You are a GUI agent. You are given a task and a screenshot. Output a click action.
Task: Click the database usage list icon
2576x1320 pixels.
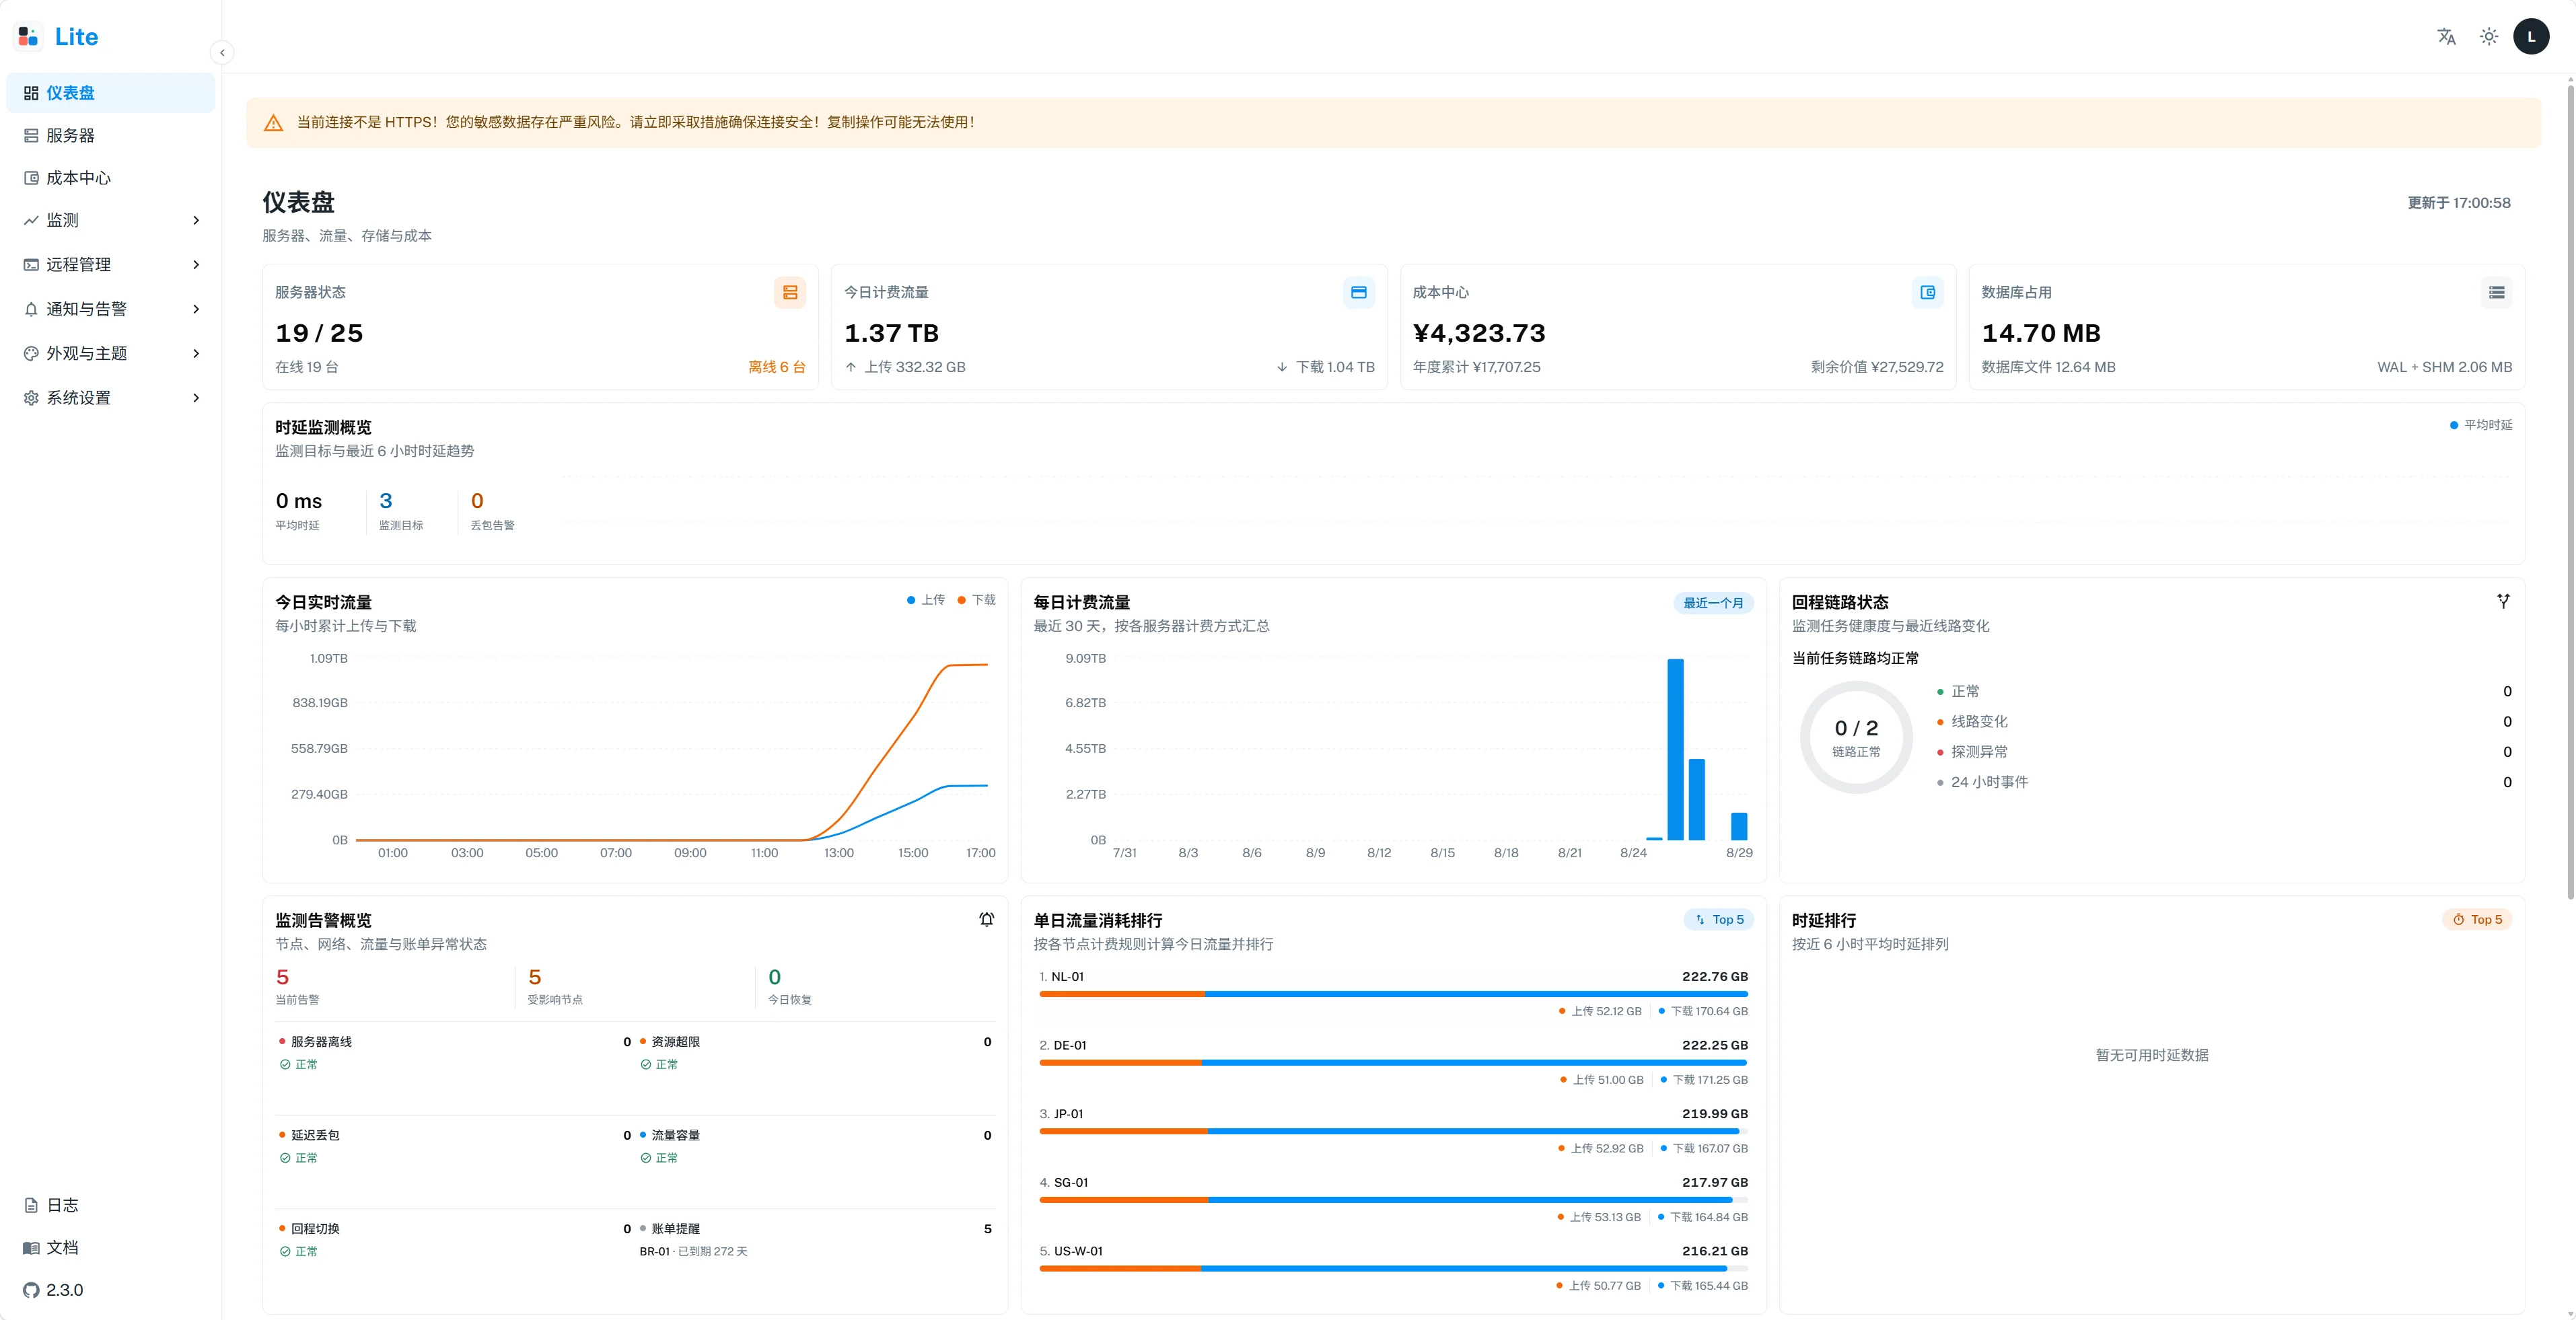[x=2497, y=293]
